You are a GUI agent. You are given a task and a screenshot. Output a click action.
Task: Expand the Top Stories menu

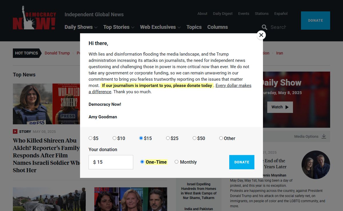[119, 27]
